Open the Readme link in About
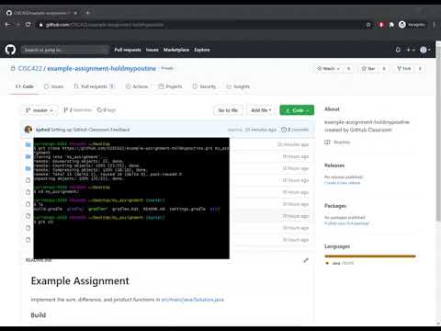 [x=341, y=142]
